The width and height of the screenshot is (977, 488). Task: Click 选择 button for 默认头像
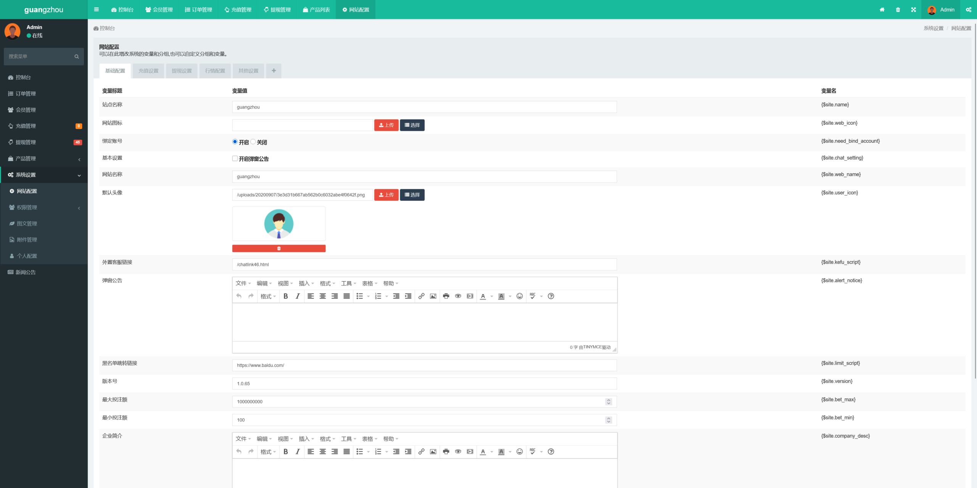tap(412, 195)
